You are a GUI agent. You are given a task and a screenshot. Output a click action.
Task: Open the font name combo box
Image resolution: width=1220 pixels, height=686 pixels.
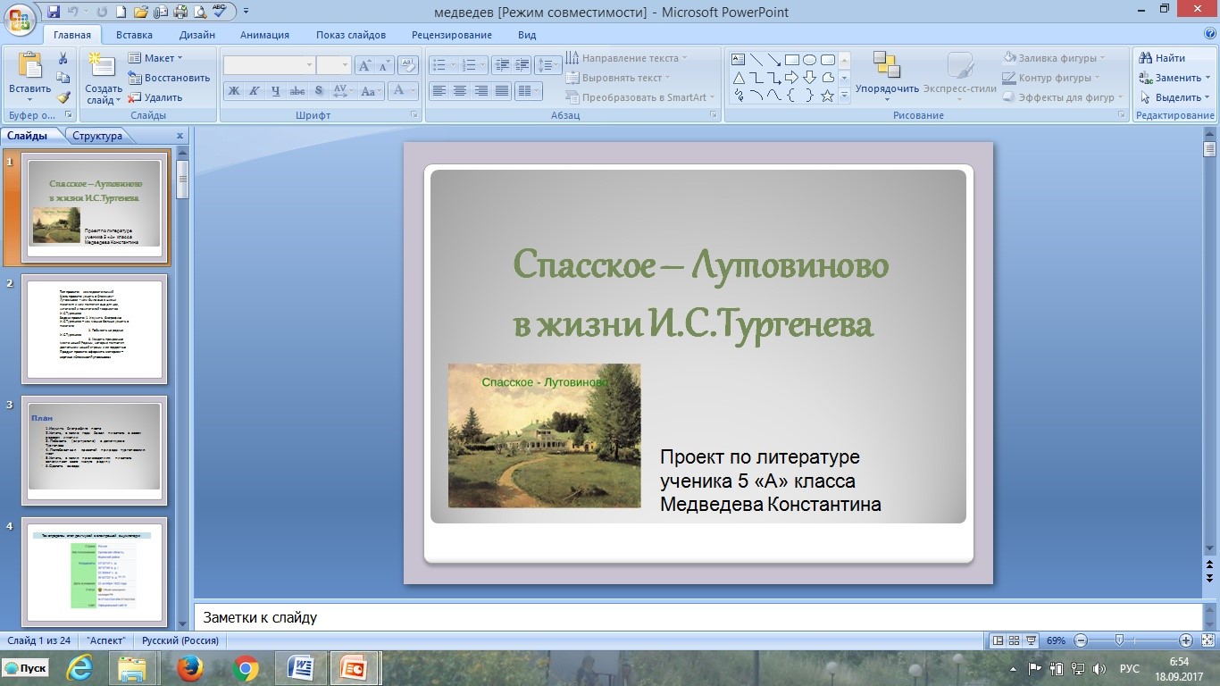(x=268, y=65)
